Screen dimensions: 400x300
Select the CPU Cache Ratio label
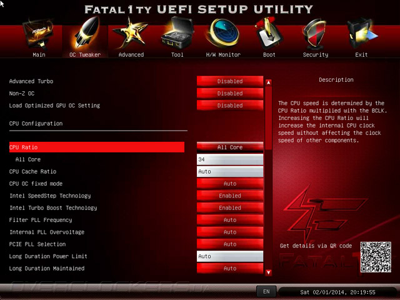pyautogui.click(x=32, y=171)
